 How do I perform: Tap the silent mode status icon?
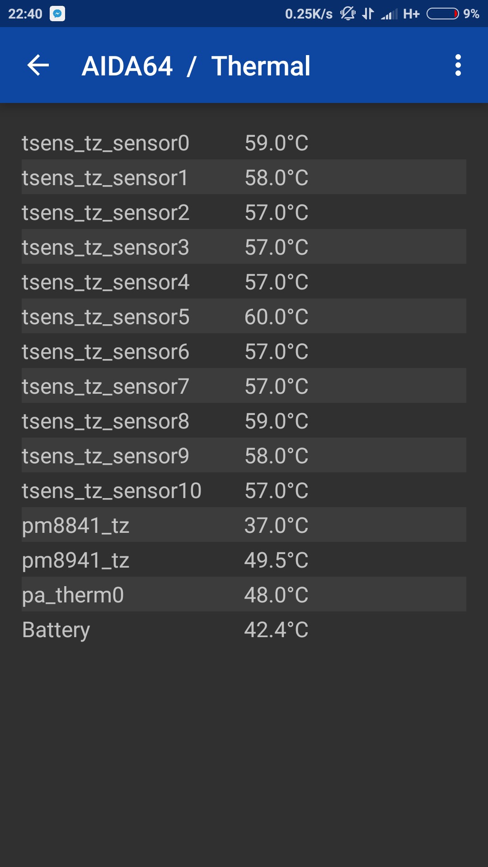pyautogui.click(x=348, y=14)
